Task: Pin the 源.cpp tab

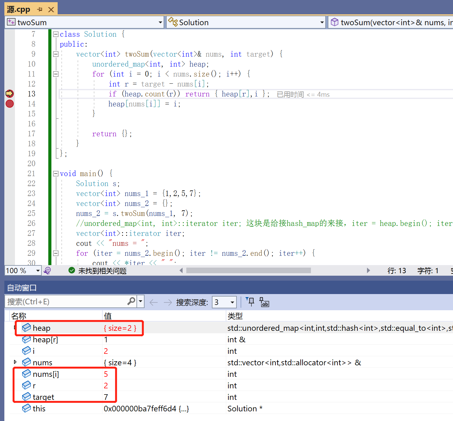Action: click(x=40, y=10)
